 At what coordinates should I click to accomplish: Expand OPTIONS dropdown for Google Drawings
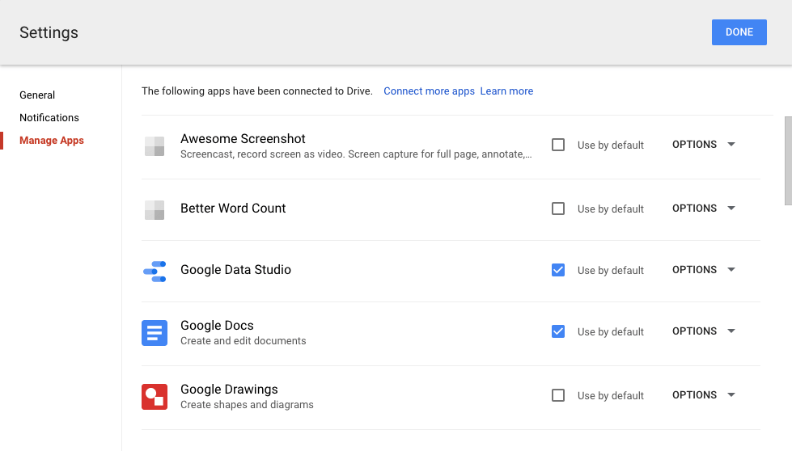pos(704,395)
